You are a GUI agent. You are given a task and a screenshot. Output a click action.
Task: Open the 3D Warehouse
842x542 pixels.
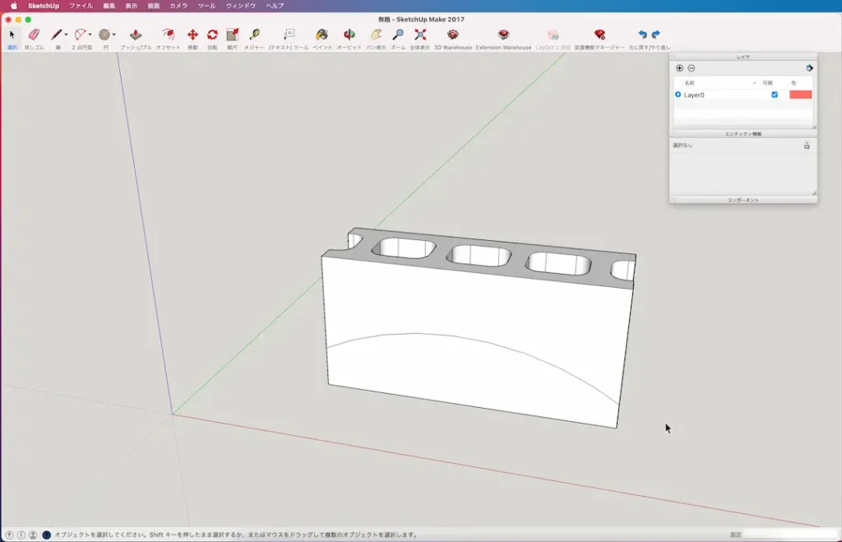pyautogui.click(x=453, y=35)
